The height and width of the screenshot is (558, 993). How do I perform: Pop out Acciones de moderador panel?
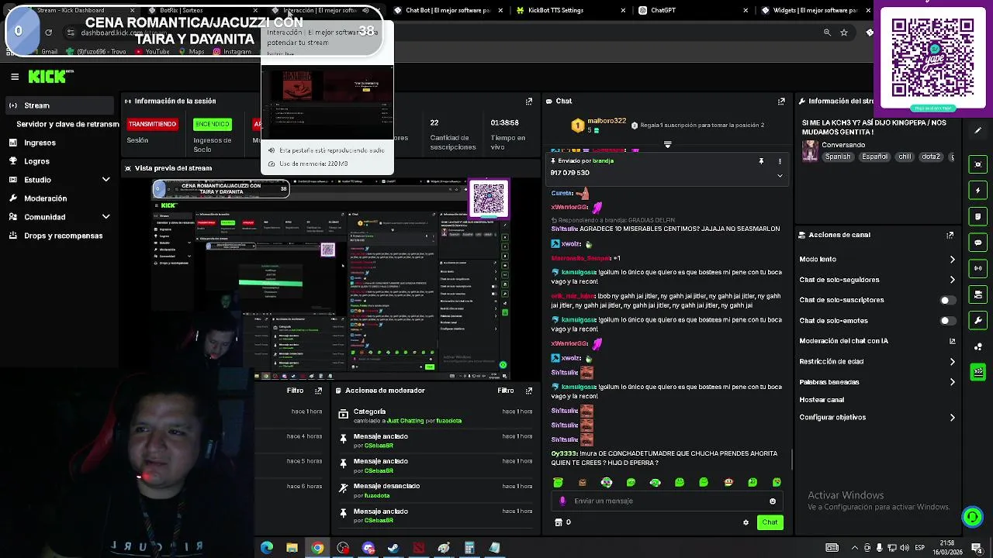(529, 391)
